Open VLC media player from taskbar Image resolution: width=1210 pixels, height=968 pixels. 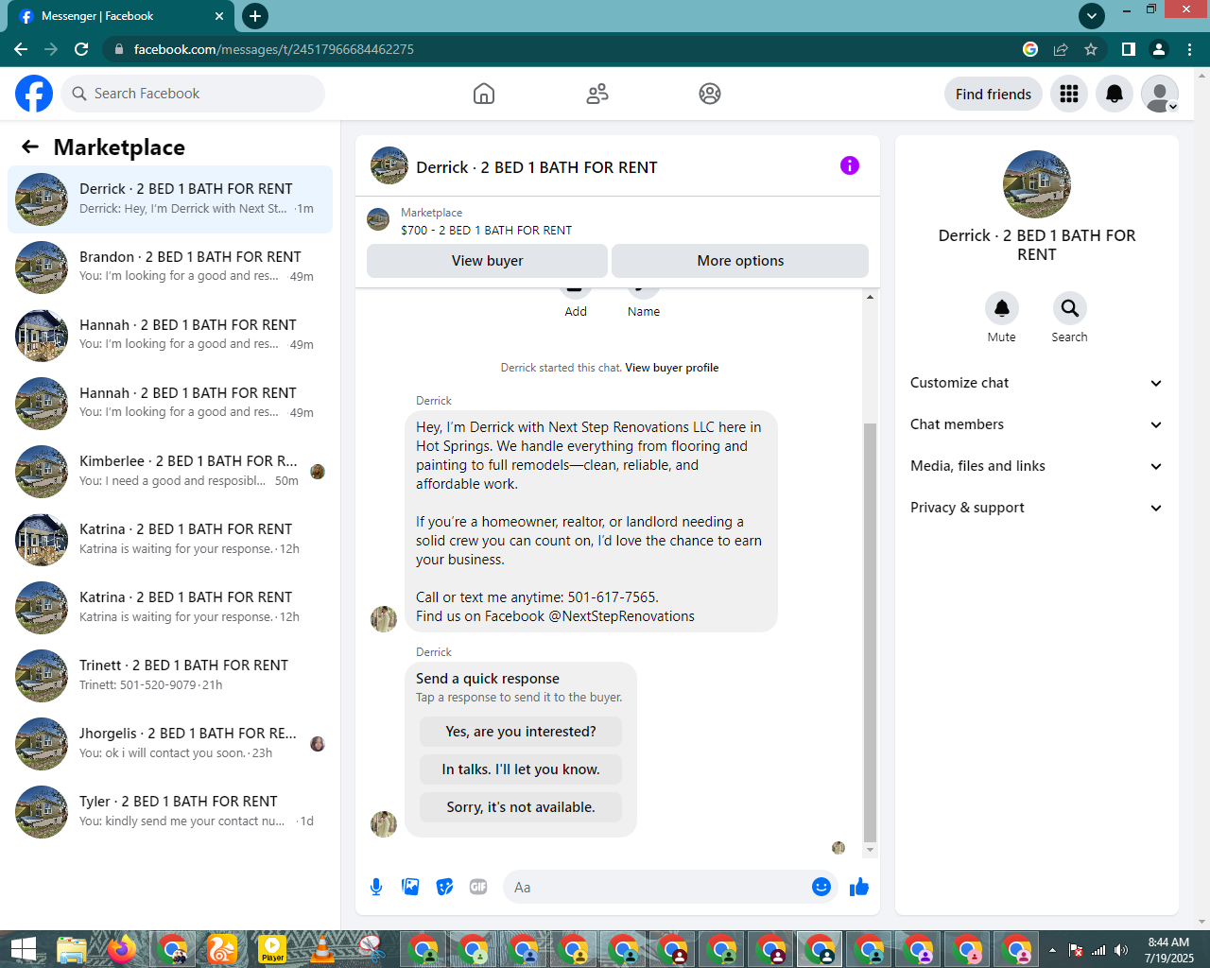coord(322,949)
